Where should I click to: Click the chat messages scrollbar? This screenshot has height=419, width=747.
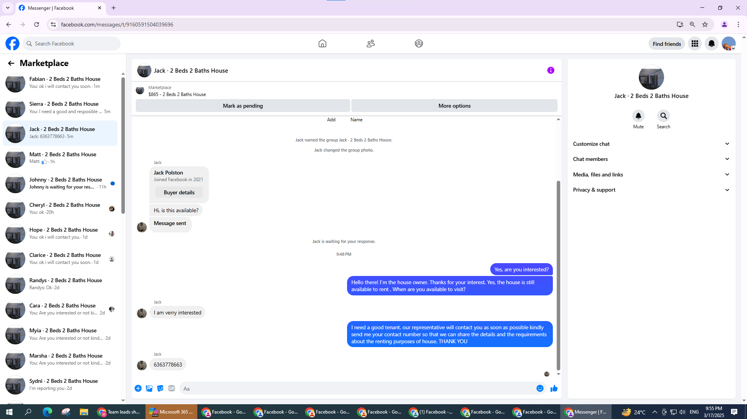click(558, 275)
